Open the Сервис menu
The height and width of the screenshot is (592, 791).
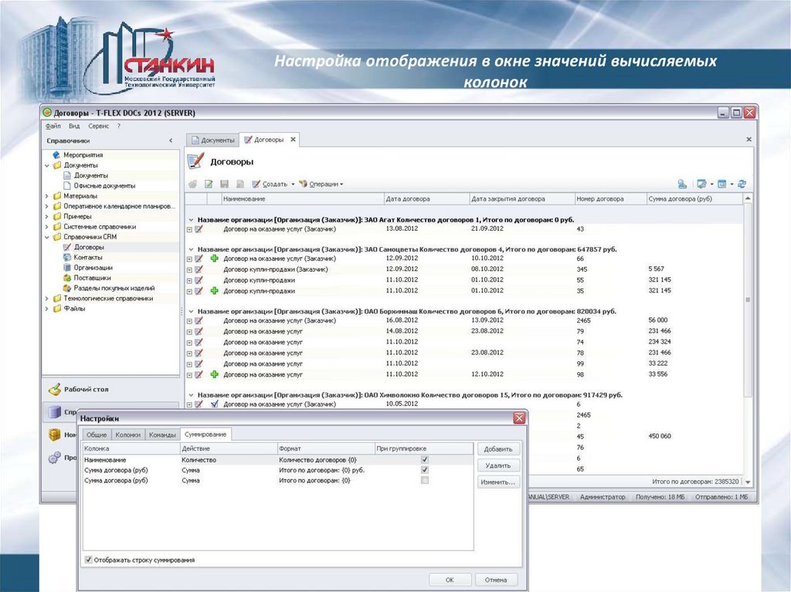(98, 126)
